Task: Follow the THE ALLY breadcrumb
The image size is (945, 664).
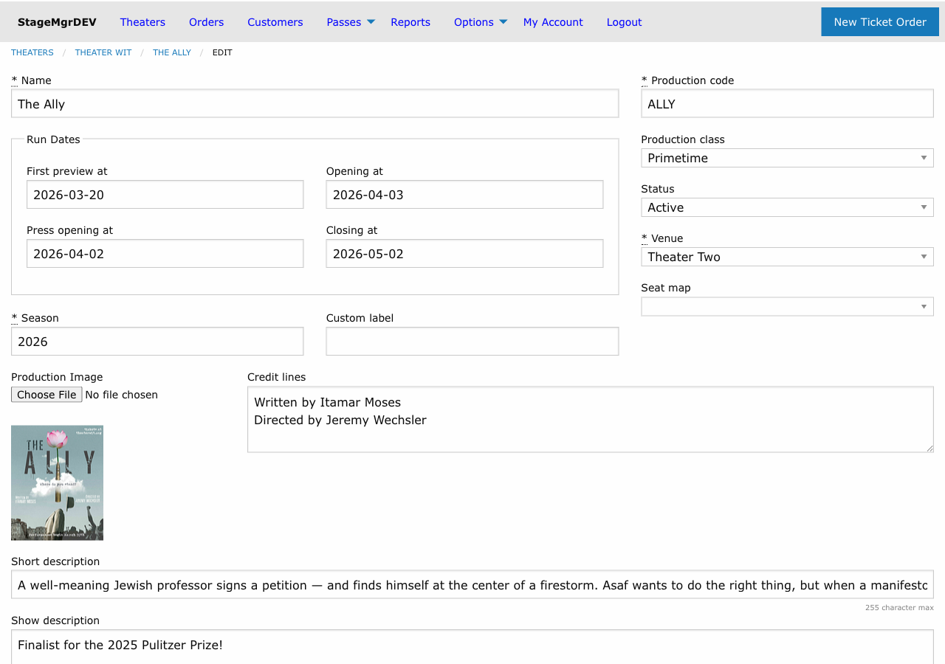Action: (172, 52)
